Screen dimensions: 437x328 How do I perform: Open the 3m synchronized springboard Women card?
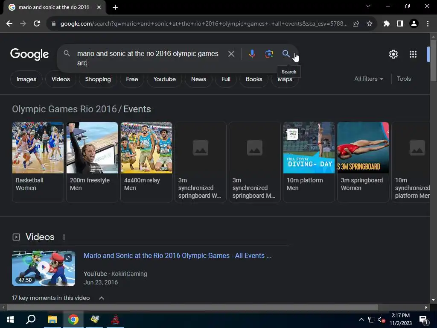tap(201, 162)
